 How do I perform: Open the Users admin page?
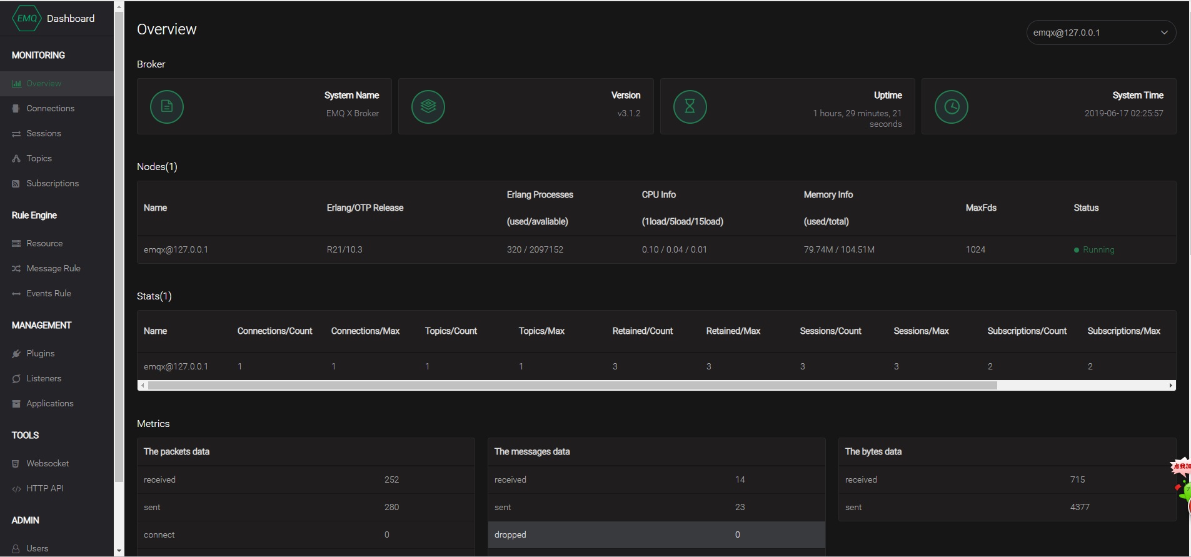coord(57,548)
